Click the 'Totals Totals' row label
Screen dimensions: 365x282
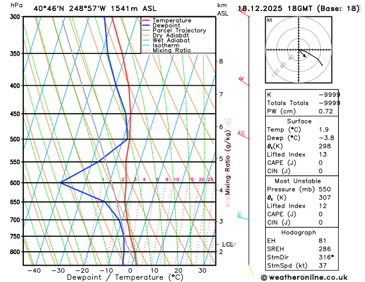(288, 103)
